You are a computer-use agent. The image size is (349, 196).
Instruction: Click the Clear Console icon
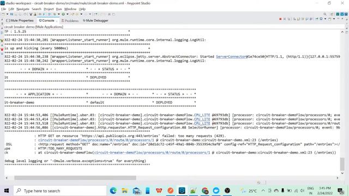(x=294, y=19)
